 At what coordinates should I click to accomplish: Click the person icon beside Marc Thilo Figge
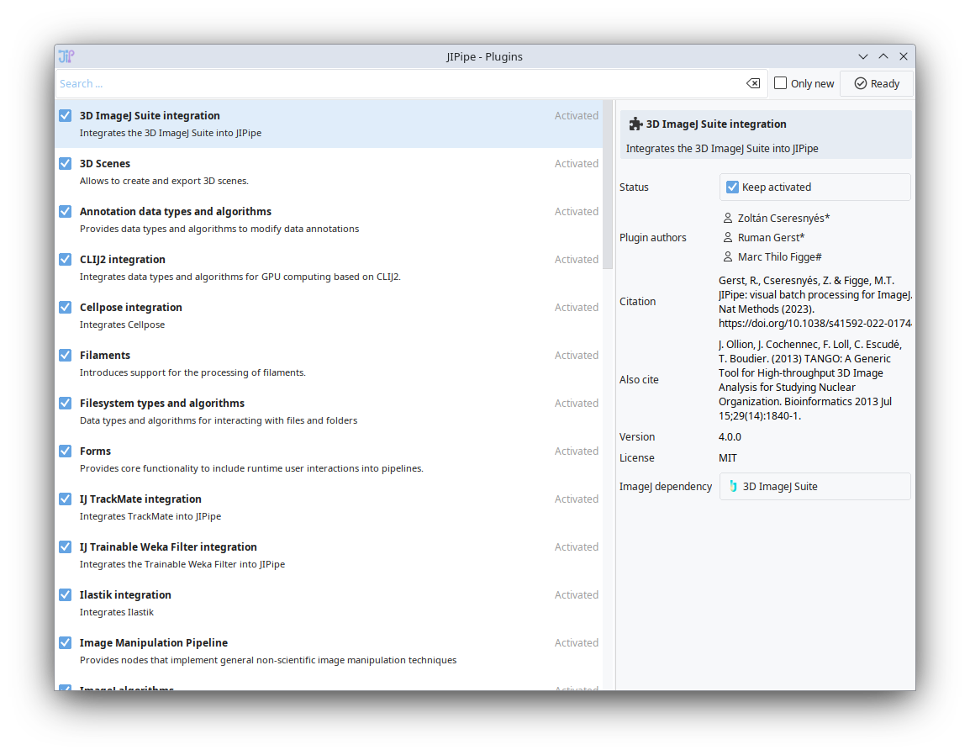(728, 256)
